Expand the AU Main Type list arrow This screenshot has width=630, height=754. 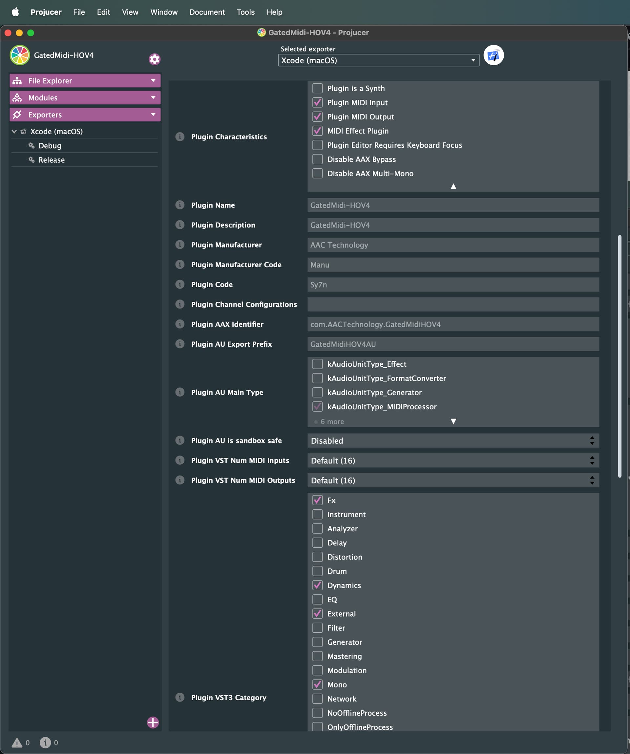coord(453,421)
